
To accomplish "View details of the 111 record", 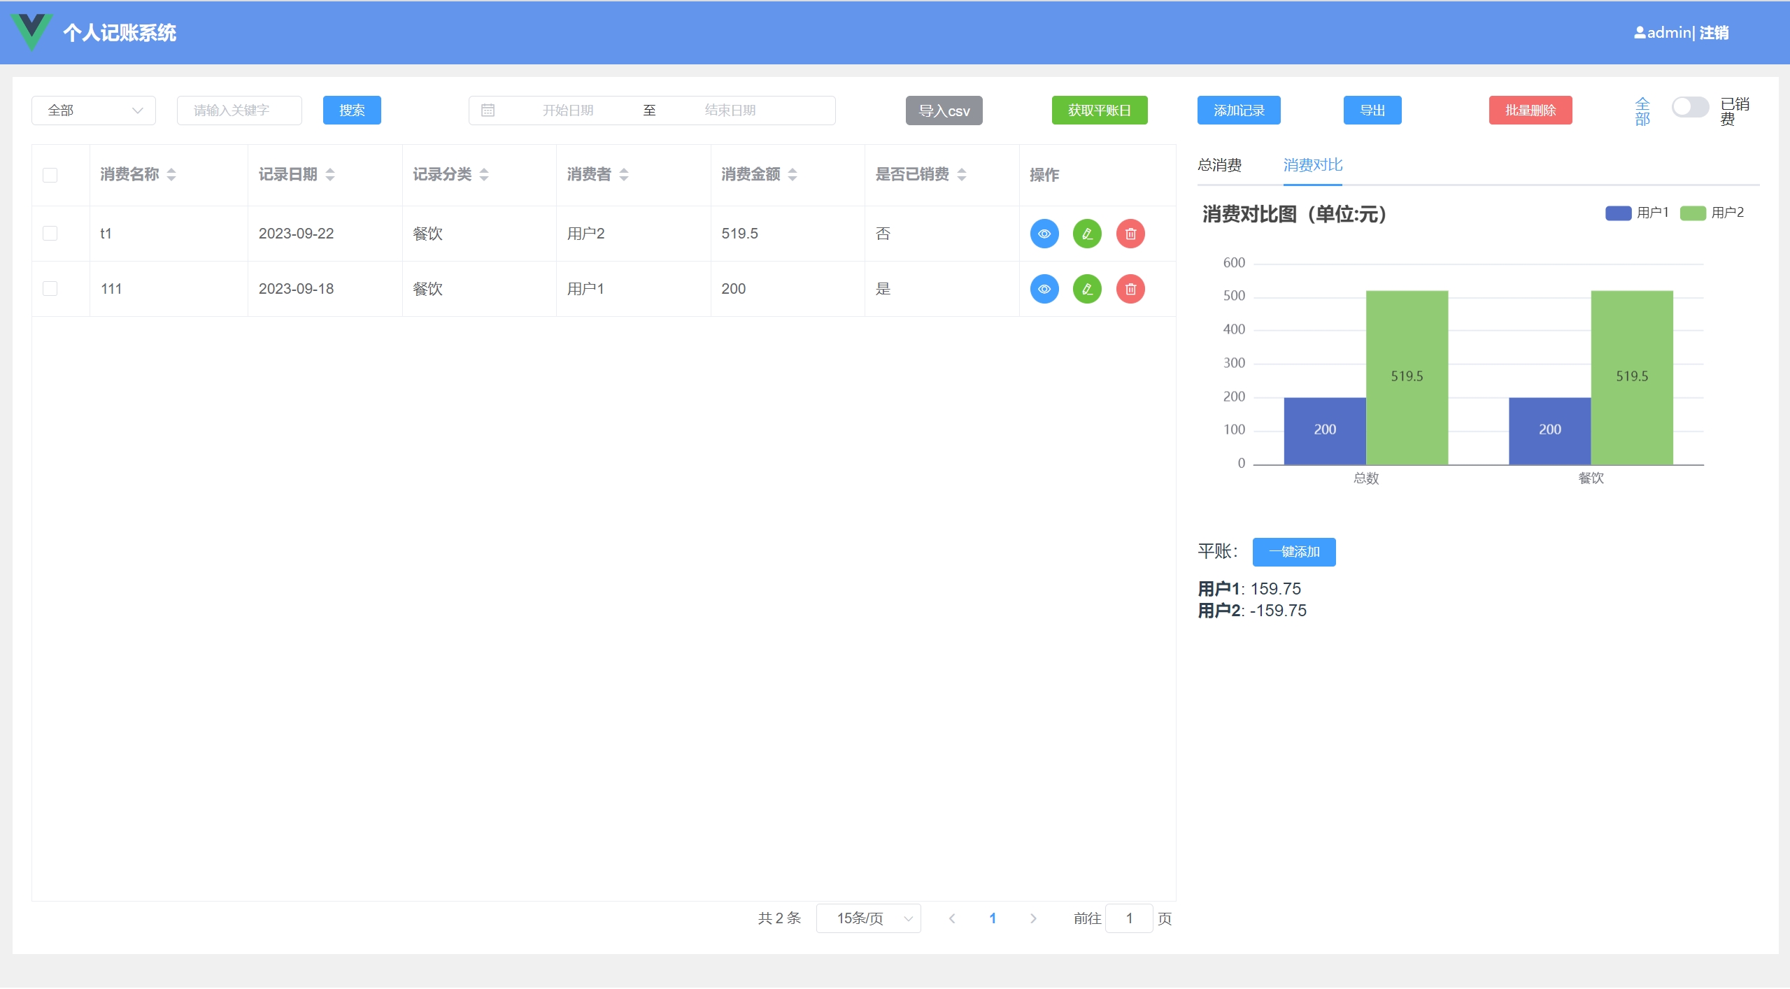I will [x=1044, y=289].
